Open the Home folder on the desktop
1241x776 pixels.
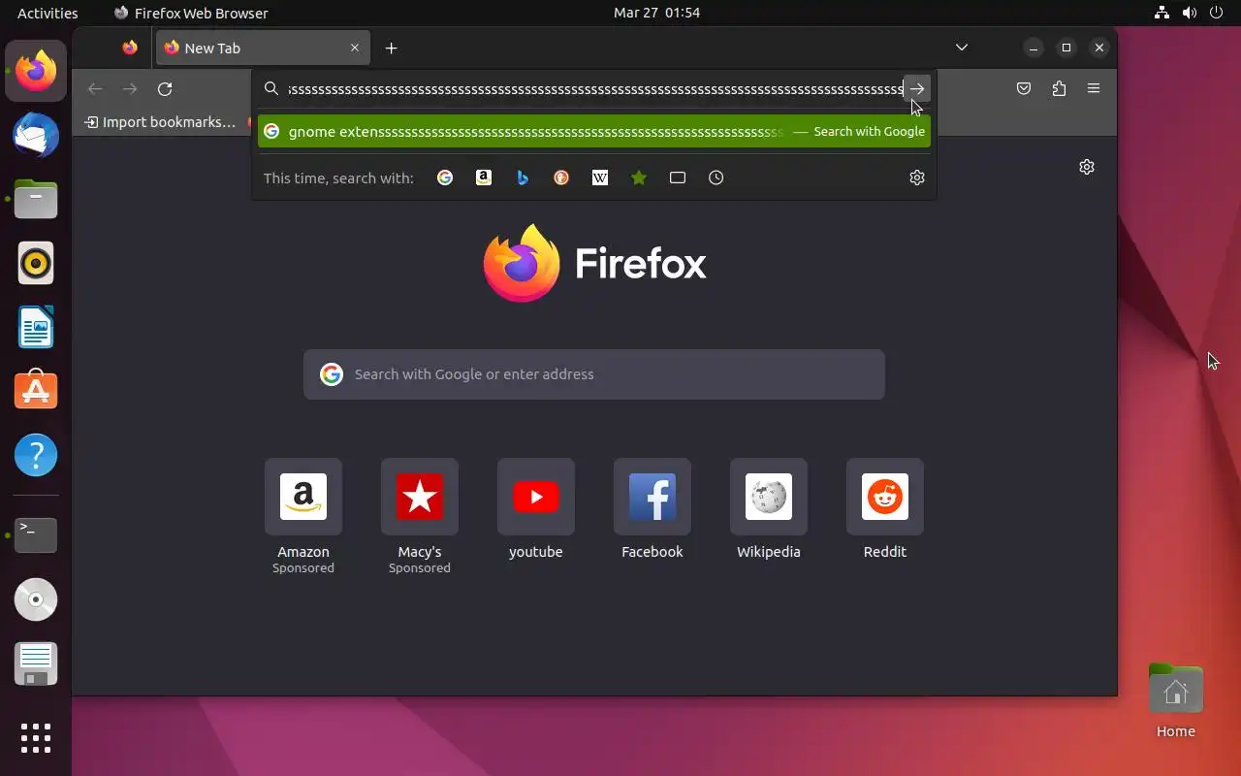[1176, 700]
